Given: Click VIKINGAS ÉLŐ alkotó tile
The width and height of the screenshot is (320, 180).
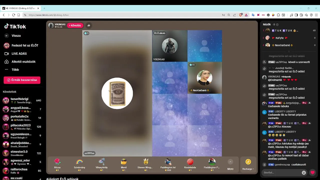Looking at the screenshot, I should point(170,46).
